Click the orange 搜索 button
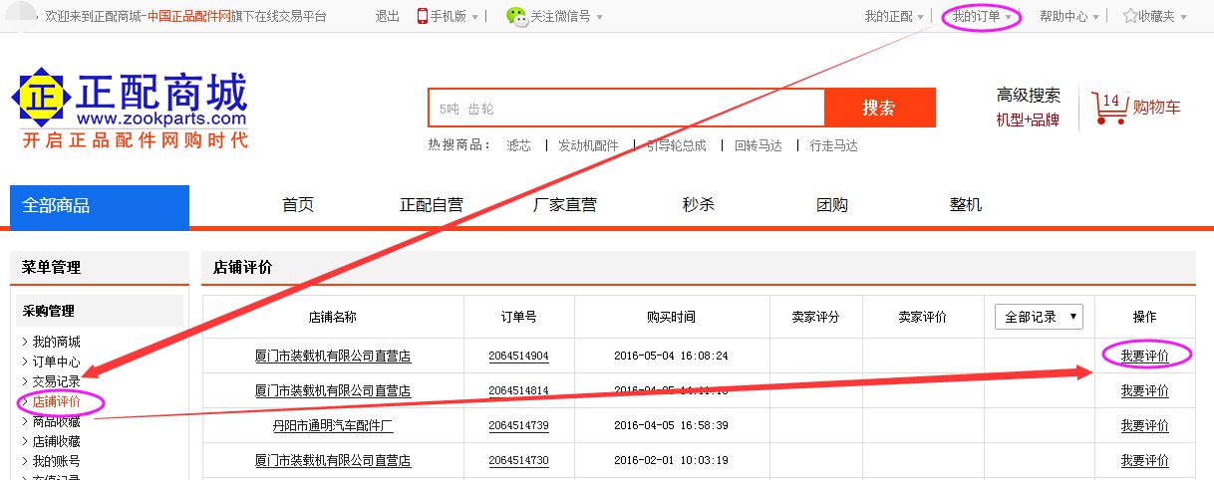 coord(880,108)
